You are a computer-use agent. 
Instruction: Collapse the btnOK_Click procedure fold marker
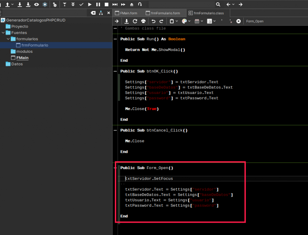pos(115,71)
